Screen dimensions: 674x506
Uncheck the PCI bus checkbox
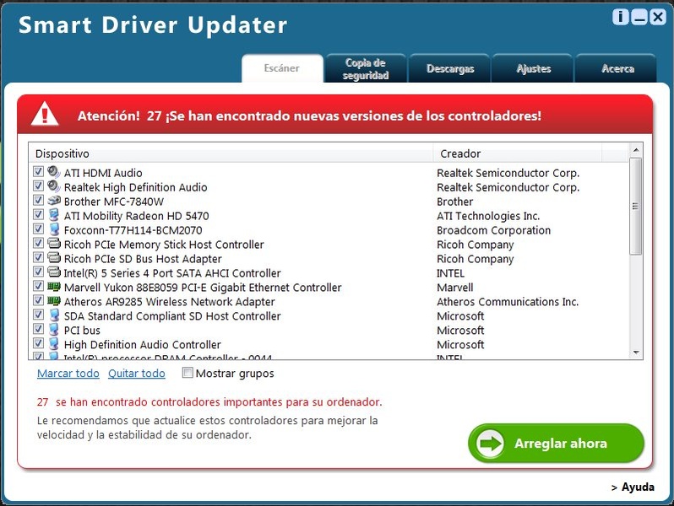point(38,329)
